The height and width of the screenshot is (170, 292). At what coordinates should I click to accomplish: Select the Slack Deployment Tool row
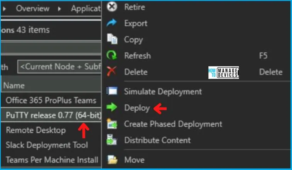[51, 145]
